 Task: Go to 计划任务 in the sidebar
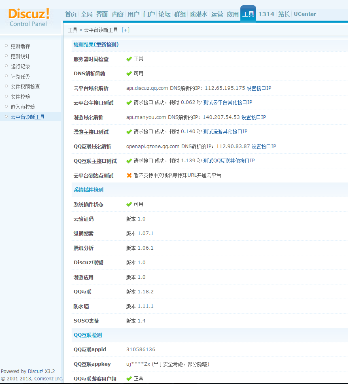coord(20,76)
